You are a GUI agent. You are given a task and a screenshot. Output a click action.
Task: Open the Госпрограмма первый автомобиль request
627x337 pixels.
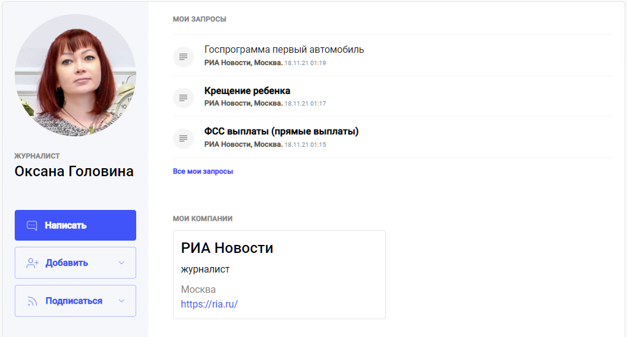click(x=284, y=50)
